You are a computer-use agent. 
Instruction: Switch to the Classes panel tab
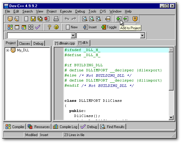[24, 44]
